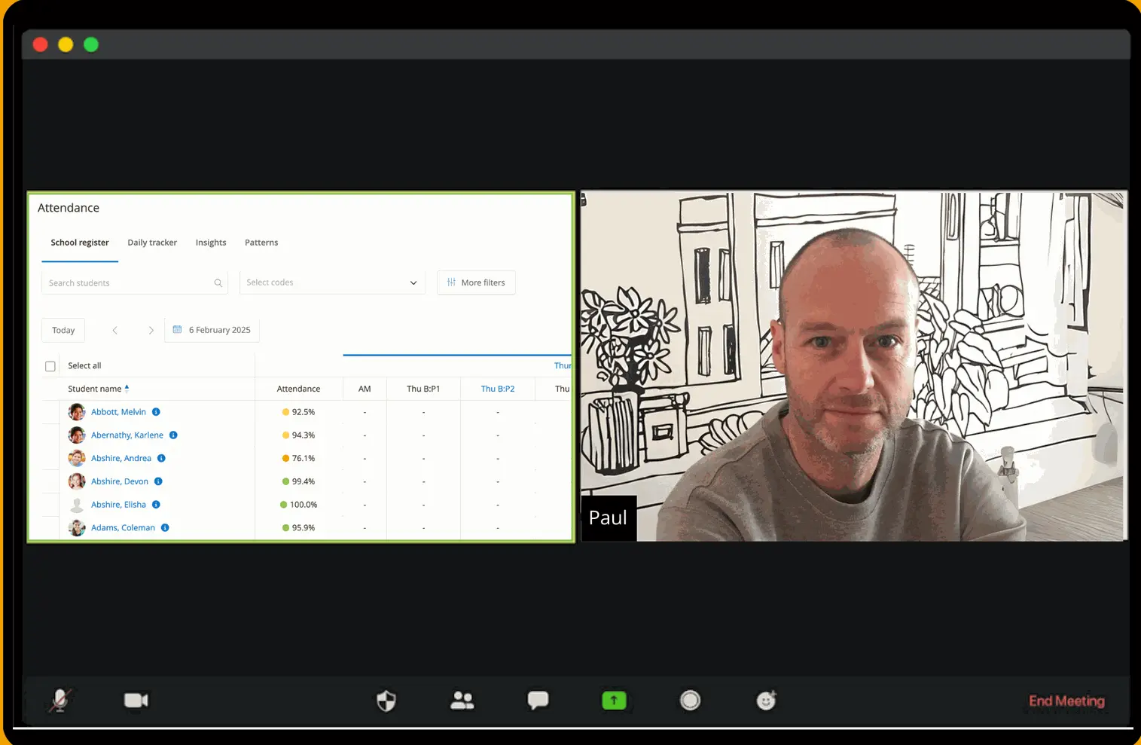
Task: Open student Abshire, Devon
Action: [x=120, y=481]
